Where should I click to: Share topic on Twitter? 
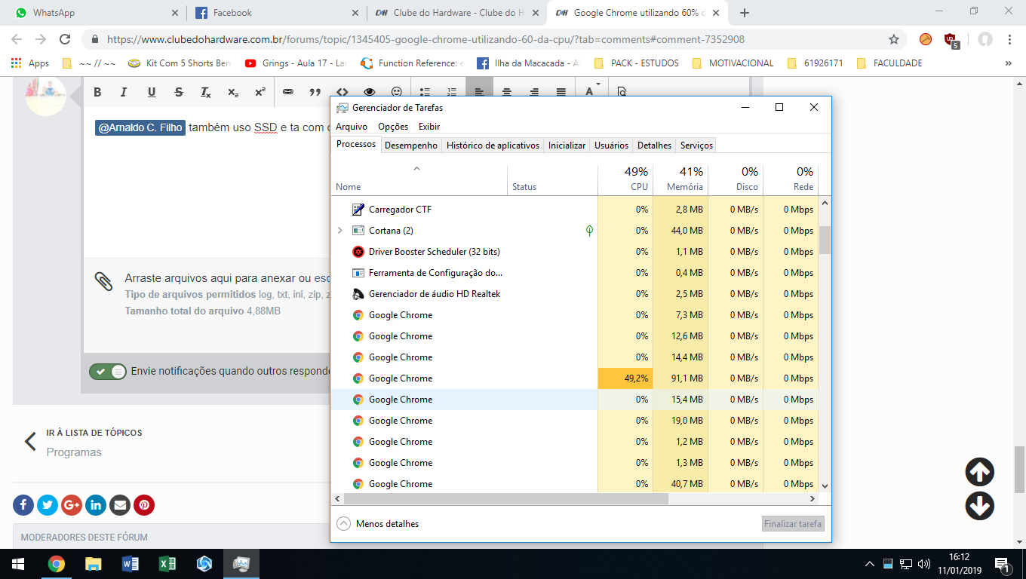pos(48,505)
